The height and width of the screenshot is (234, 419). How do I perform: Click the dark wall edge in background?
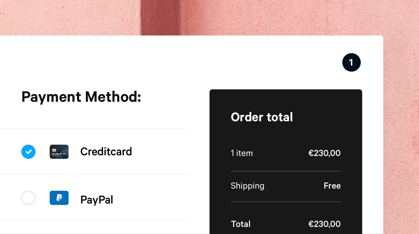(x=160, y=17)
